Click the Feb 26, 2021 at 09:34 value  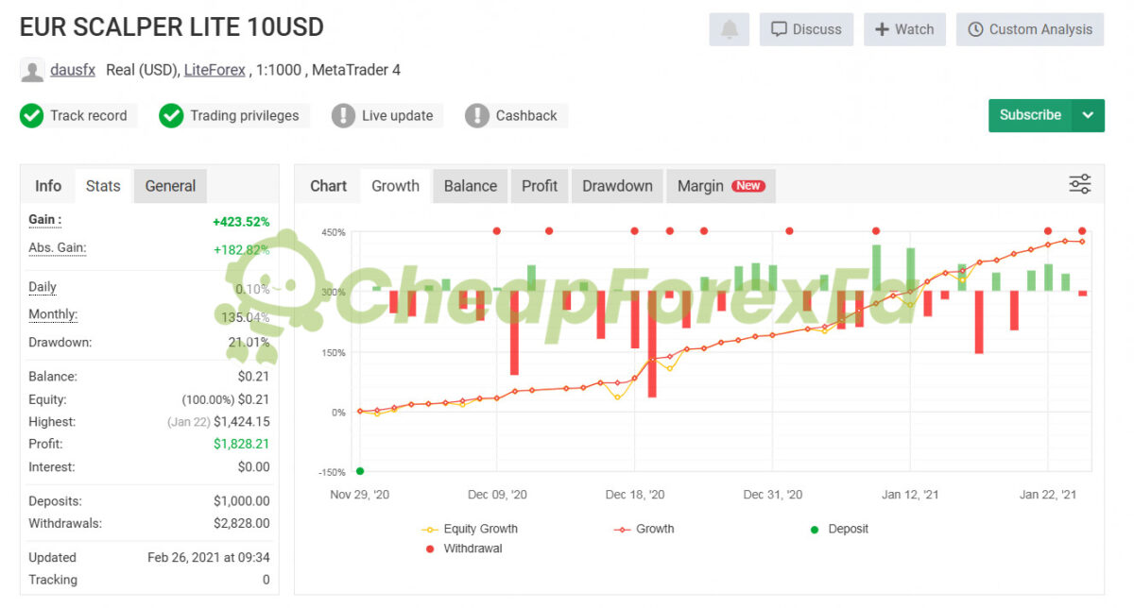[209, 557]
